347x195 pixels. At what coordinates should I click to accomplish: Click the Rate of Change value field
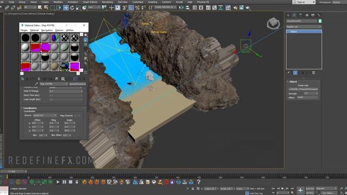66,91
